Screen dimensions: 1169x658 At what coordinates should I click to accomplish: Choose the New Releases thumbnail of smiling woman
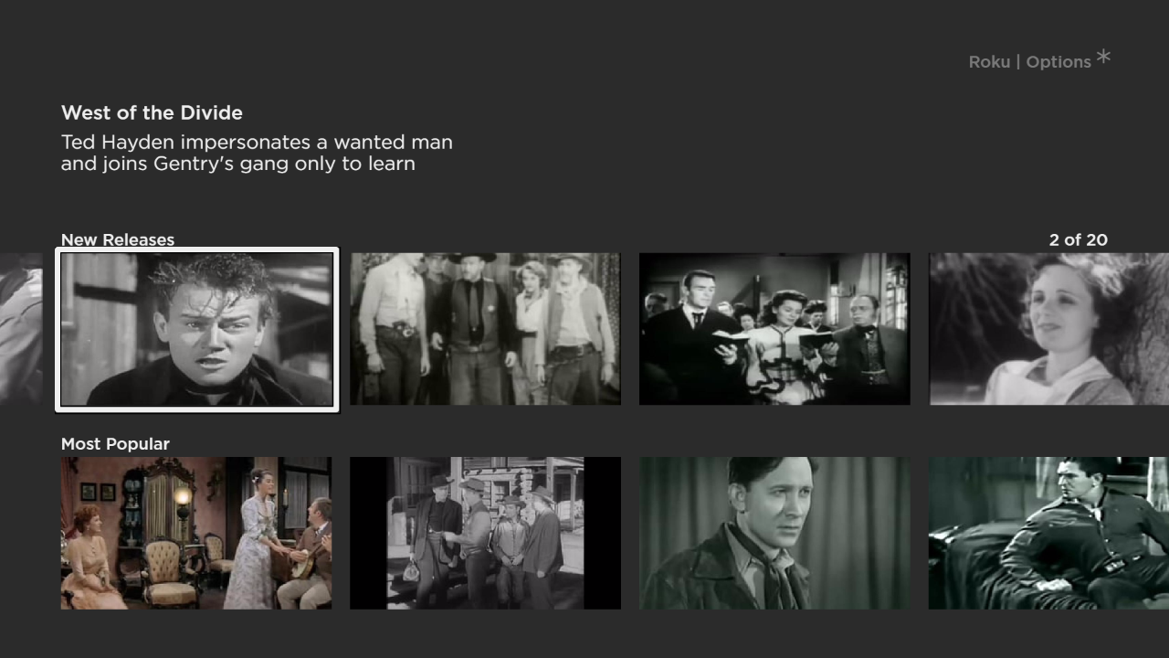[x=1048, y=329]
